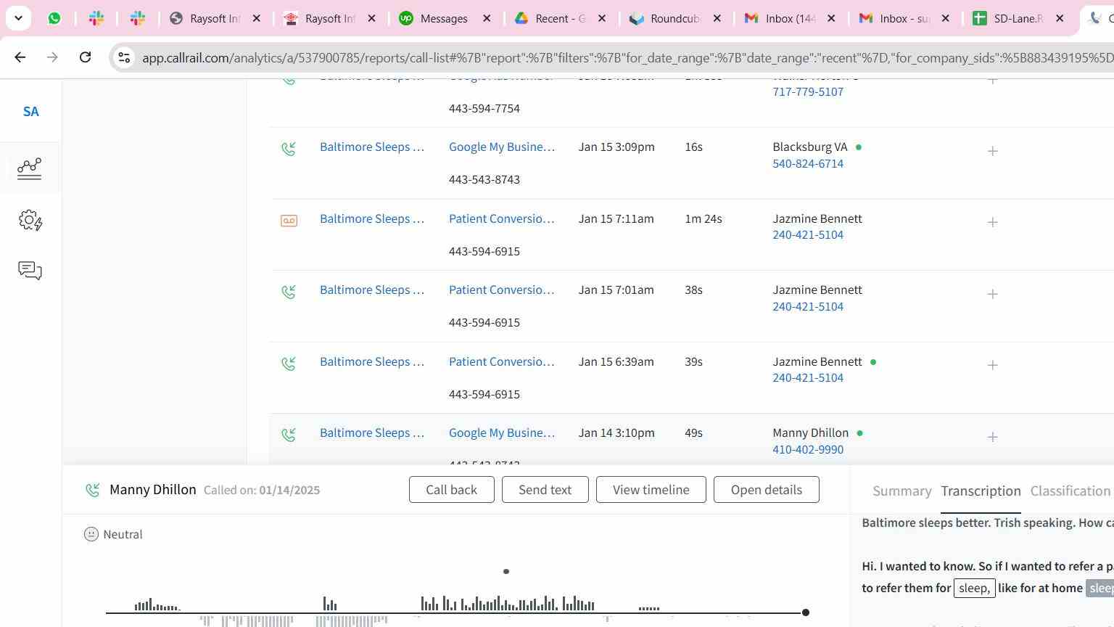Click 240-421-5104 on Jan 15 7:11am row

[x=808, y=235]
